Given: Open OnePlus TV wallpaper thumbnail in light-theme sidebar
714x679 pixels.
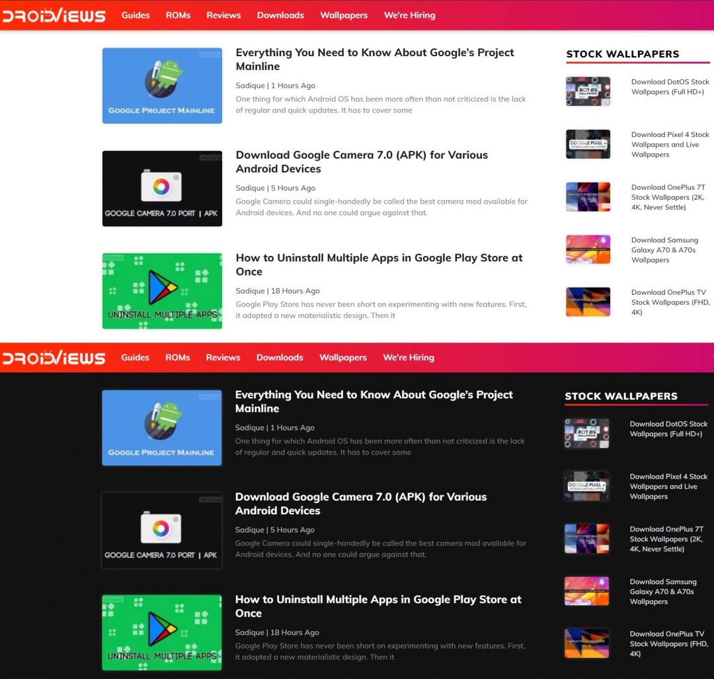Looking at the screenshot, I should pyautogui.click(x=588, y=302).
